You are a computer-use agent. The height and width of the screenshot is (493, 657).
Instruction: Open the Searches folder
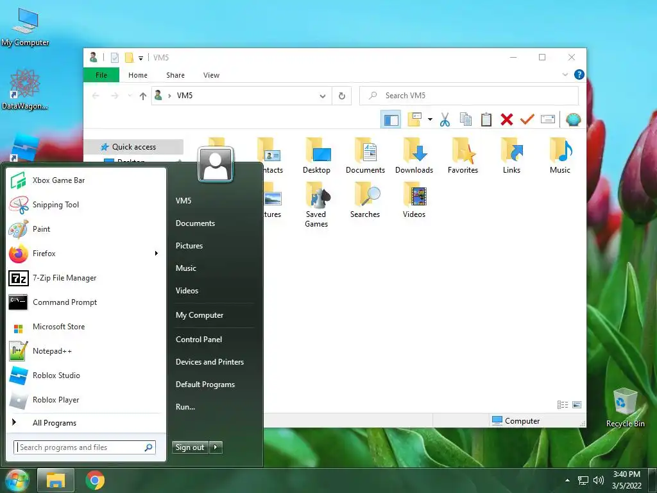tap(365, 200)
